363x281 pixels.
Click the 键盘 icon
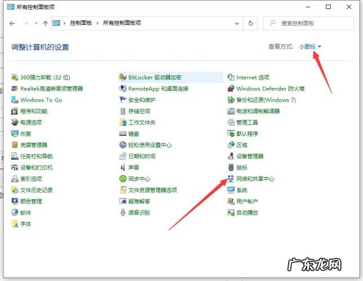point(123,134)
